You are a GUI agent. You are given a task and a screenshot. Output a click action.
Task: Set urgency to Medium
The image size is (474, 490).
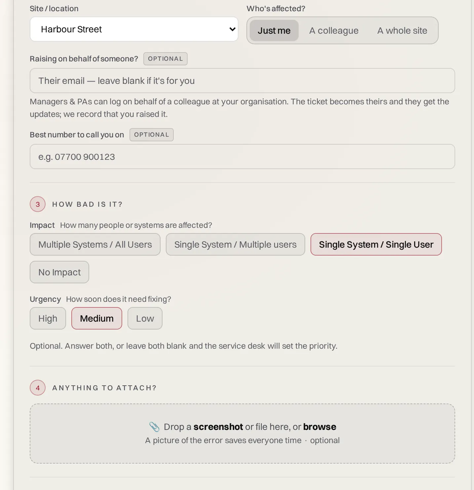point(97,318)
